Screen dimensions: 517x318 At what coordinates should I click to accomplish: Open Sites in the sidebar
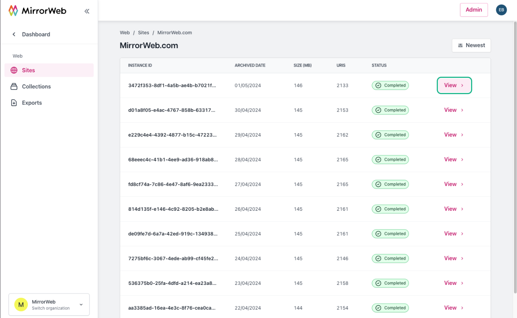49,70
